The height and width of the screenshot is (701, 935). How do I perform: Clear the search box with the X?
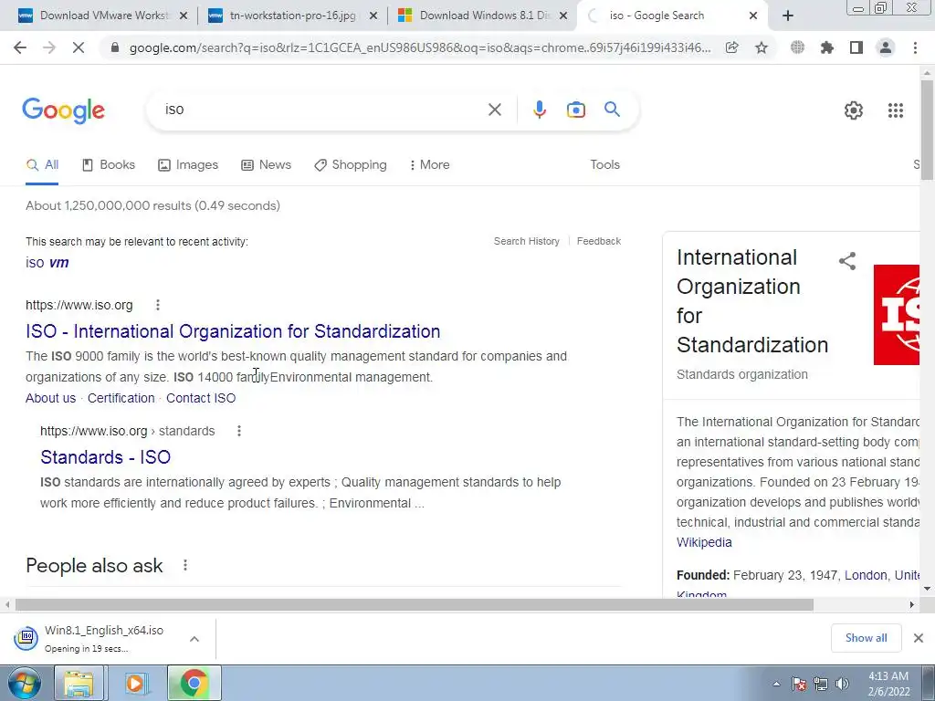click(x=494, y=110)
